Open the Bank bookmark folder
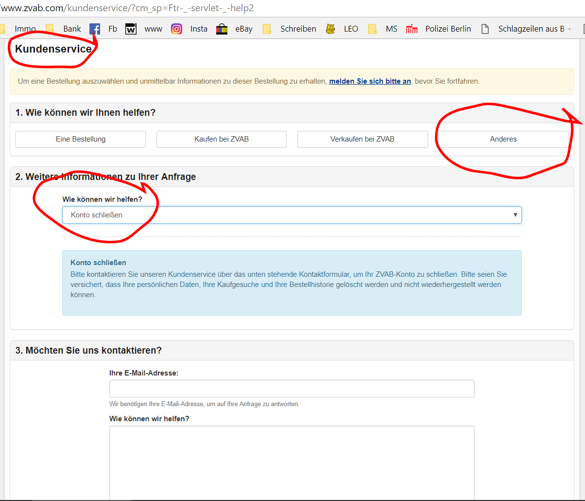Viewport: 585px width, 501px height. tap(63, 29)
